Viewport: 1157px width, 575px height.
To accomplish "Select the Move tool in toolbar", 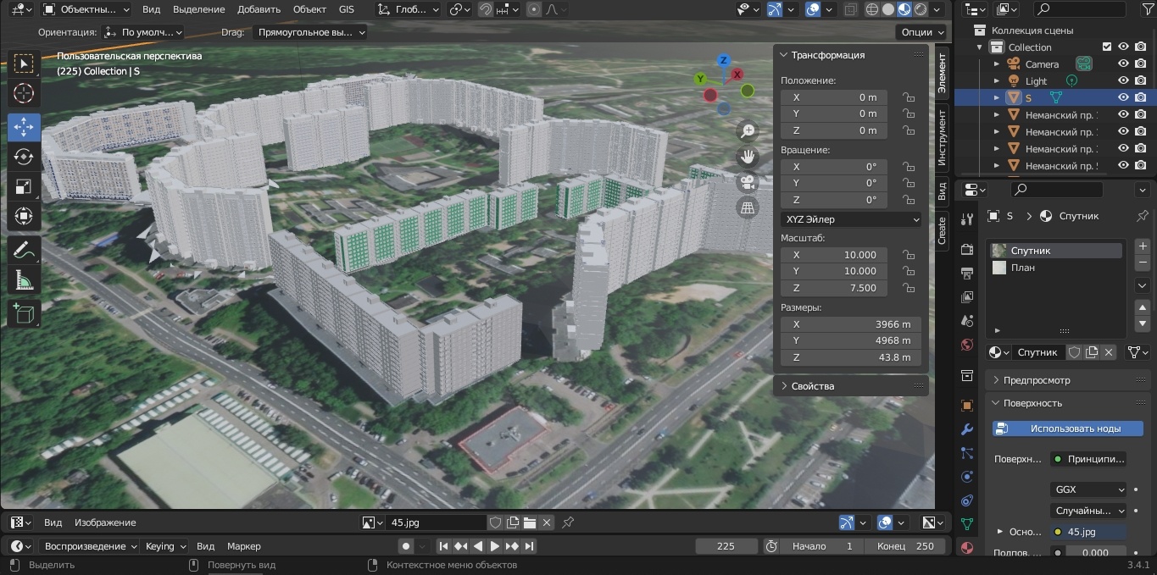I will pyautogui.click(x=24, y=127).
